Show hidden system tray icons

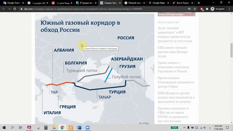pos(184,128)
